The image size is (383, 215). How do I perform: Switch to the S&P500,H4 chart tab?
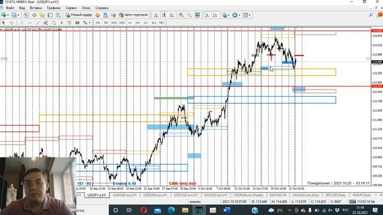tap(278, 195)
